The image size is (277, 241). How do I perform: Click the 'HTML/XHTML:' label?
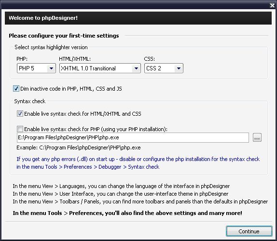coord(75,59)
